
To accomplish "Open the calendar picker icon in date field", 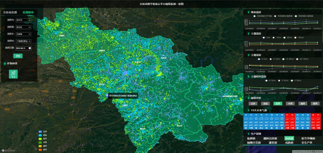I will tap(30, 48).
